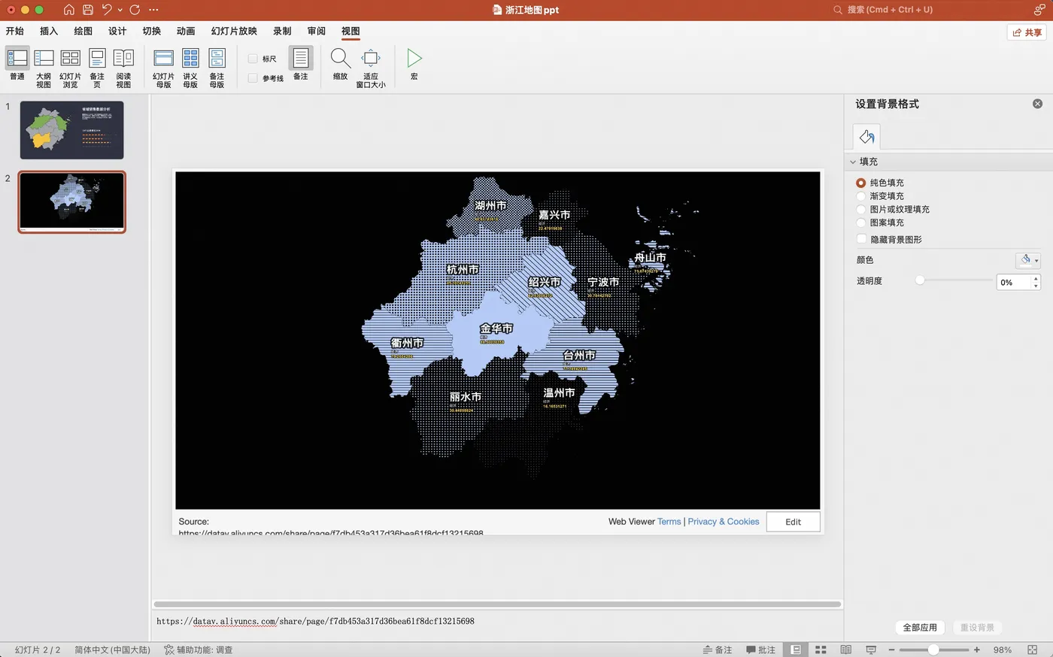Click the notes text URL
Image resolution: width=1053 pixels, height=657 pixels.
[315, 621]
